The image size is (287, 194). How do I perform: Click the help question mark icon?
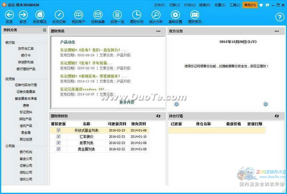tap(280, 17)
